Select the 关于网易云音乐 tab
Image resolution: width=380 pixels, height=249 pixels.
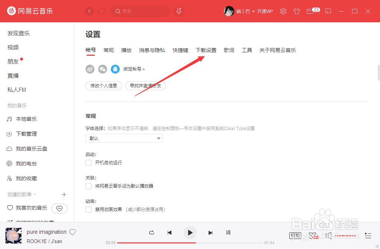point(278,50)
